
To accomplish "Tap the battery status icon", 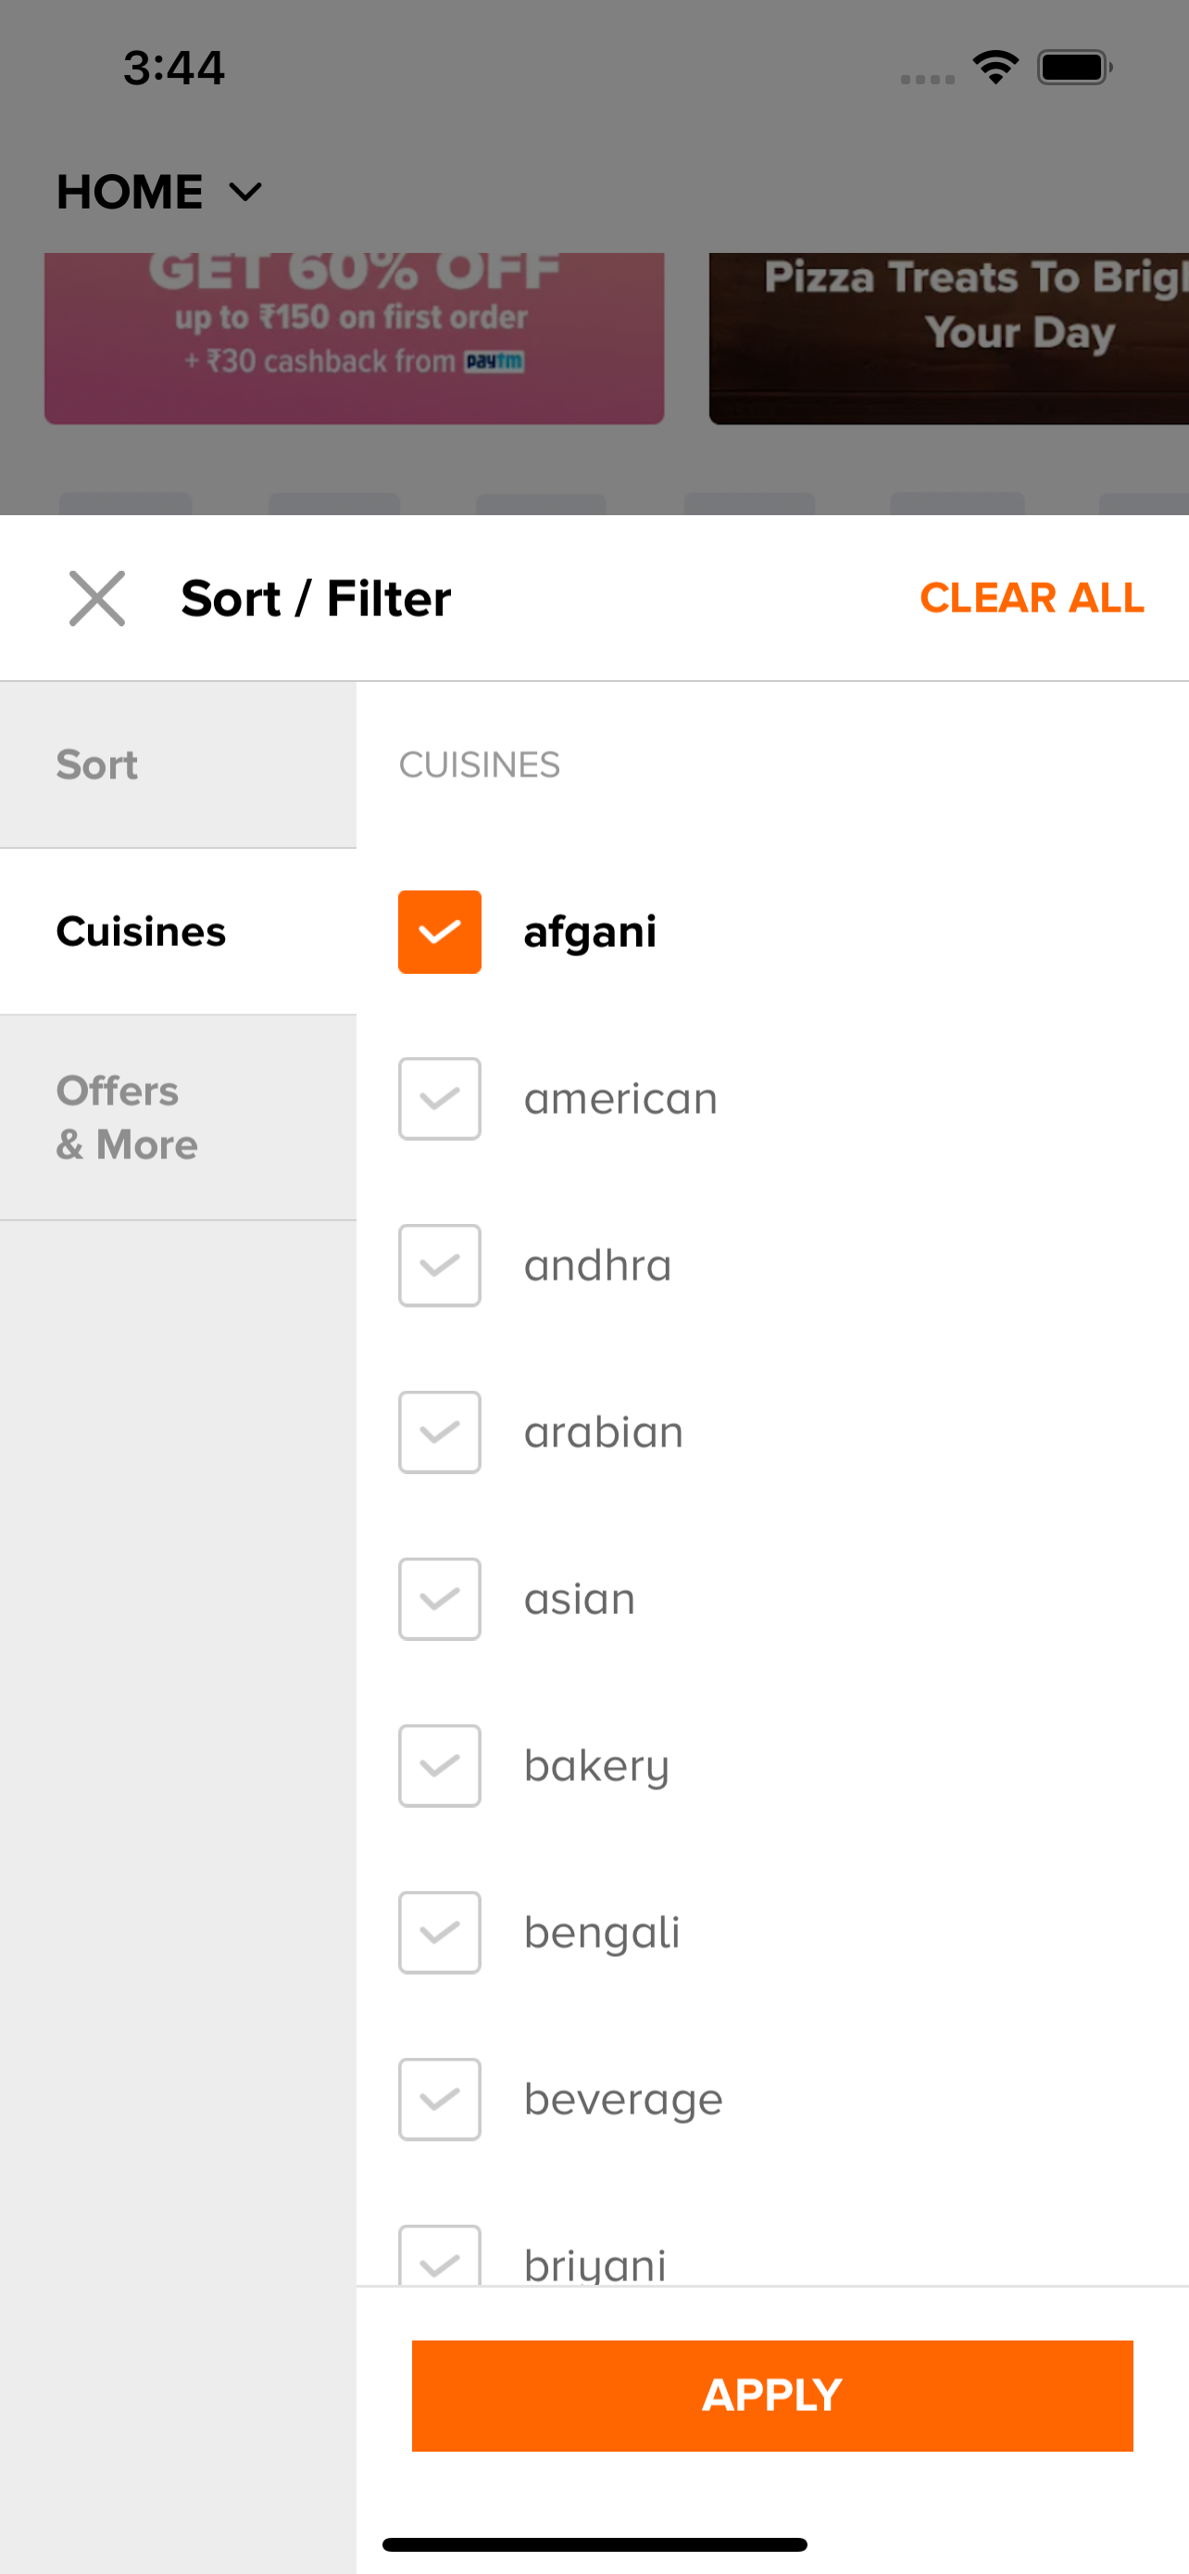I will [x=1074, y=68].
